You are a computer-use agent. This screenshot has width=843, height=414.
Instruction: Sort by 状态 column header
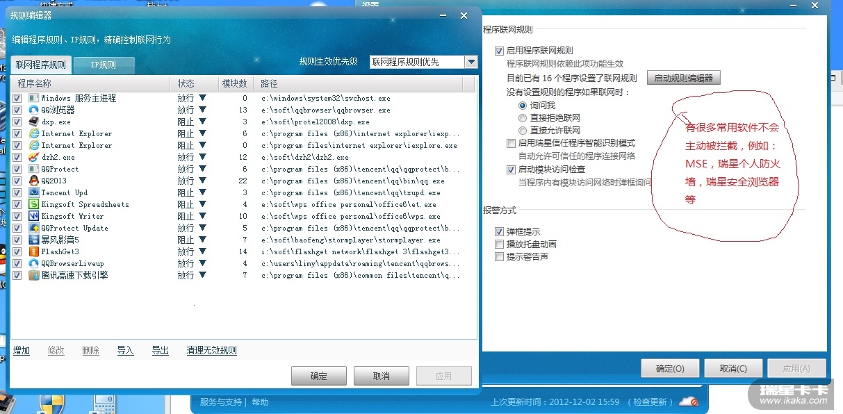click(194, 83)
